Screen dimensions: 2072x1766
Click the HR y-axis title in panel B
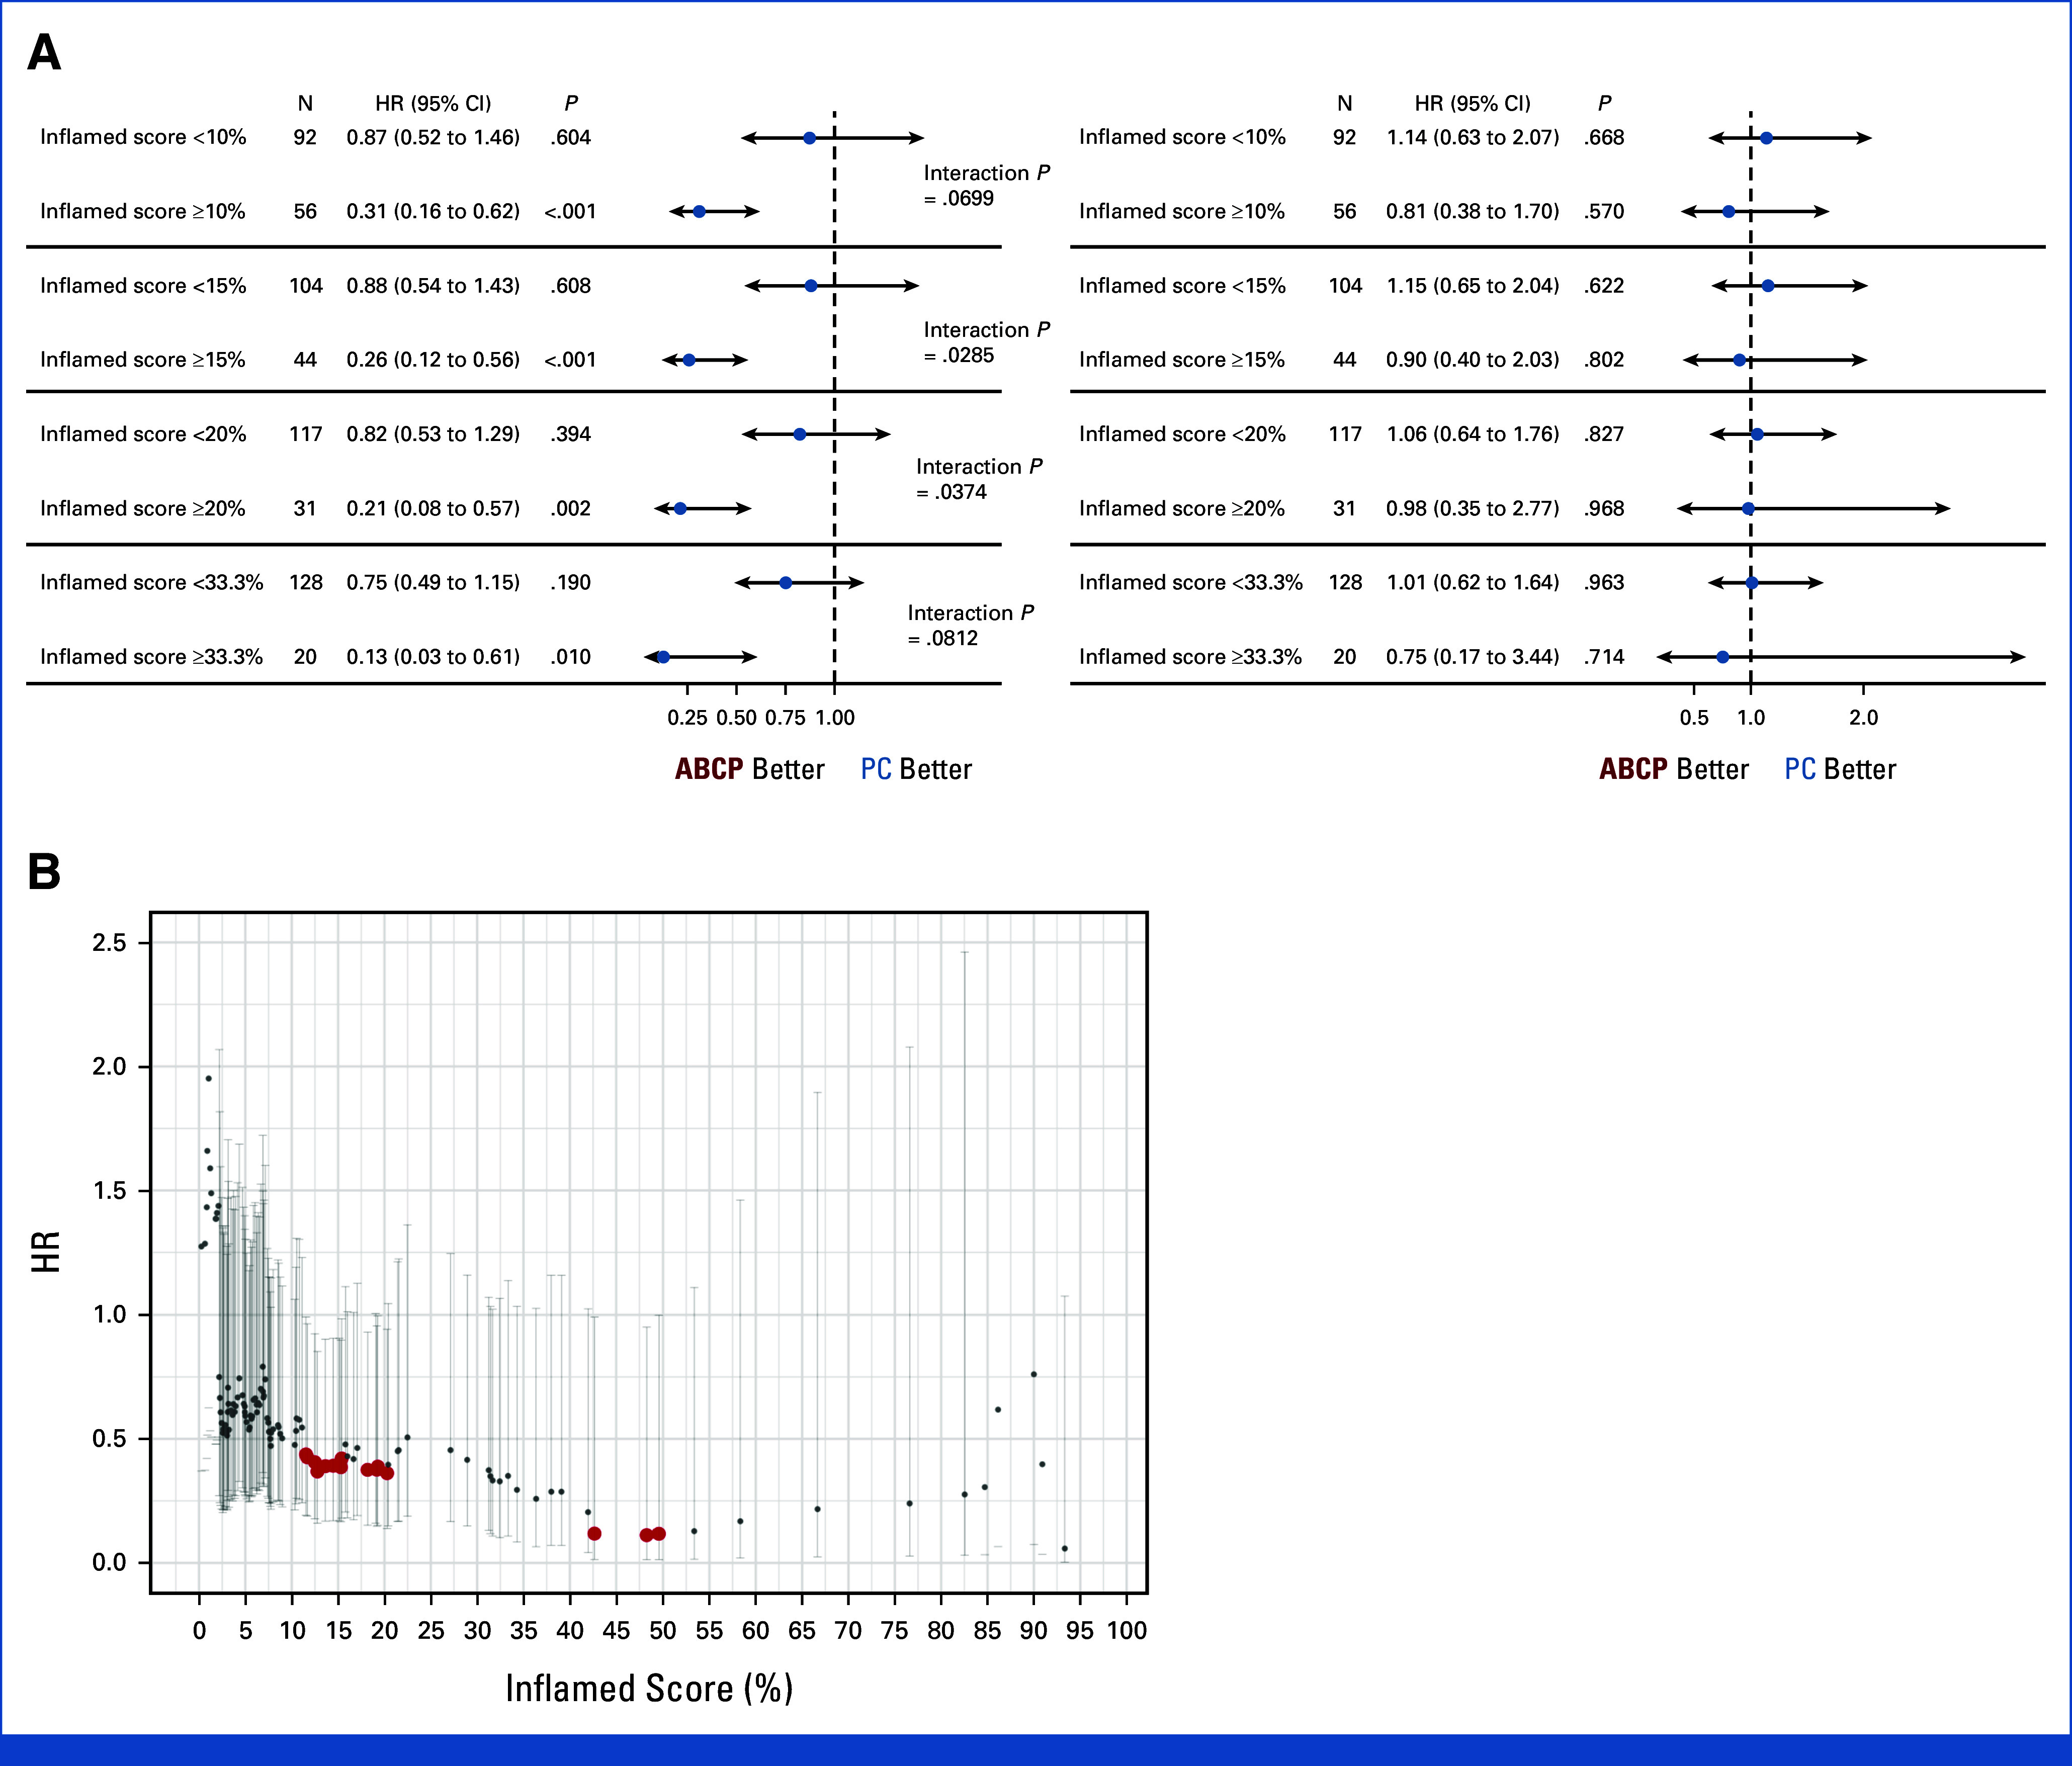[46, 1252]
